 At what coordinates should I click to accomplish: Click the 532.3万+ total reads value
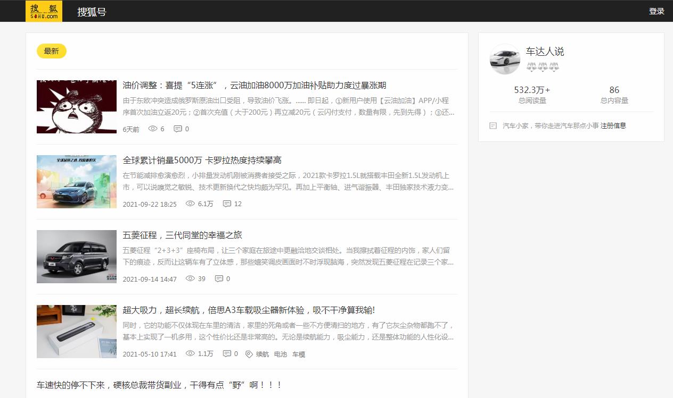click(532, 90)
